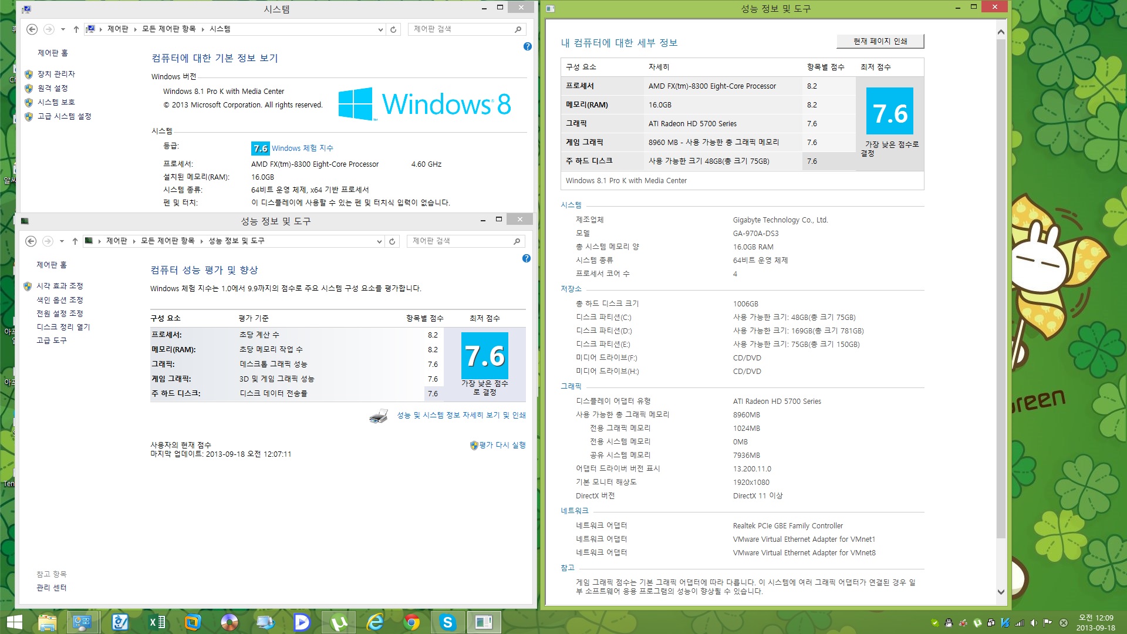This screenshot has height=634, width=1127.
Task: Refresh the 성능 정보 및 도구 address bar
Action: 392,241
